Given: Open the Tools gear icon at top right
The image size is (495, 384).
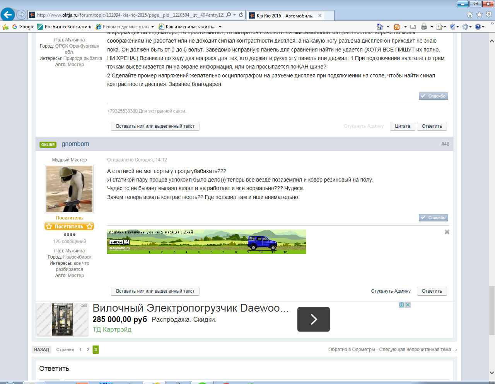Looking at the screenshot, I should [x=489, y=15].
